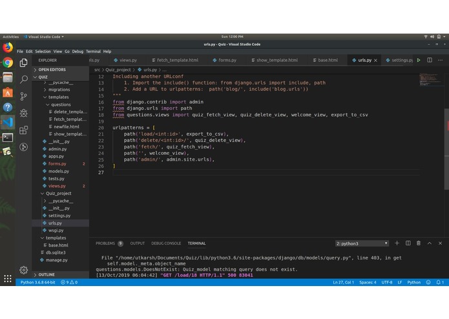Click the code minimap preview
This screenshot has height=319, width=449.
pos(430,80)
